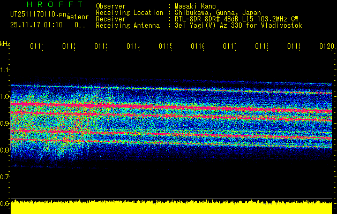
Task: Click the 0.7 frequency axis label
Action: (5, 177)
